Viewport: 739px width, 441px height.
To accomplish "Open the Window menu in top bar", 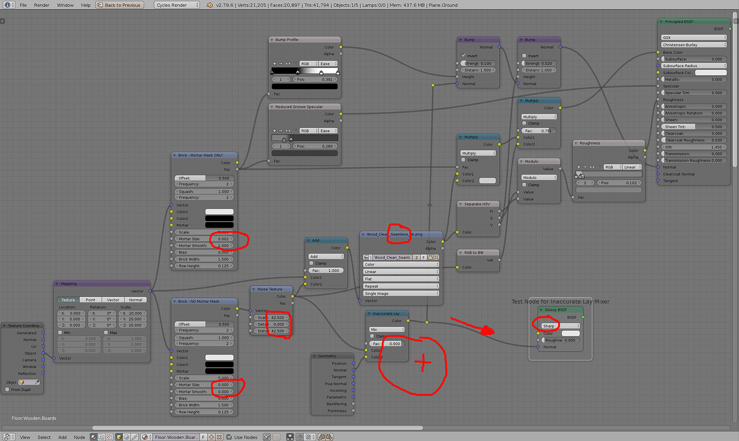I will pyautogui.click(x=65, y=5).
